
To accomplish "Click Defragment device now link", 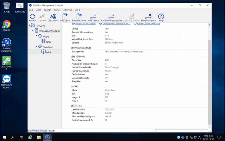I will tap(116, 24).
